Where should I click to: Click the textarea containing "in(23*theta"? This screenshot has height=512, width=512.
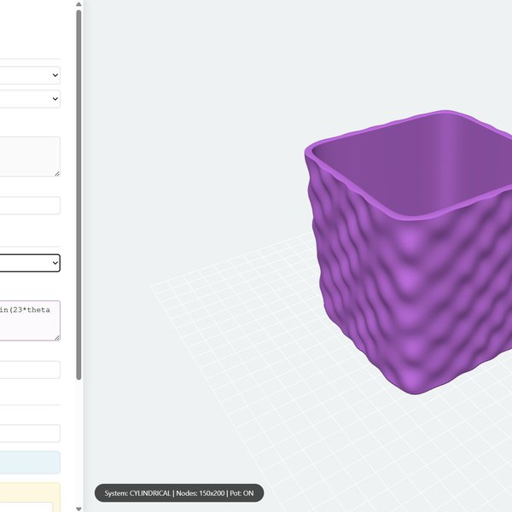(x=30, y=321)
